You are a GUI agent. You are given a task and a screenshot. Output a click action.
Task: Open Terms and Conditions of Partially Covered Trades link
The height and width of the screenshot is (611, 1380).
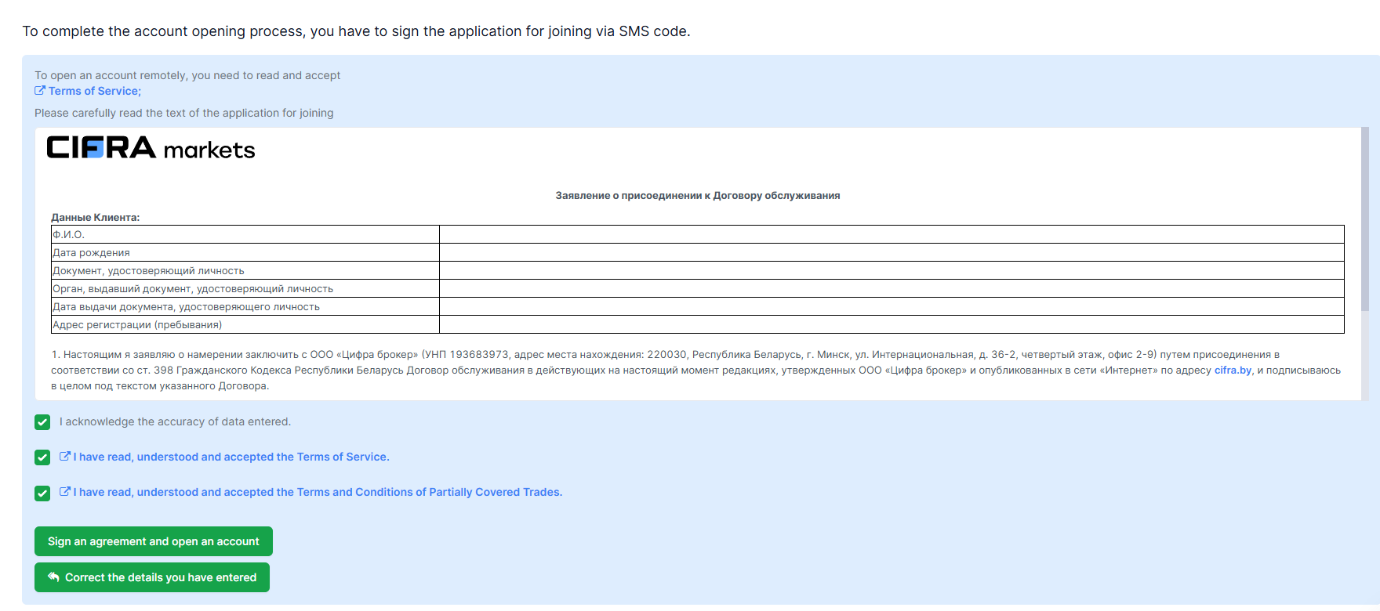click(318, 492)
